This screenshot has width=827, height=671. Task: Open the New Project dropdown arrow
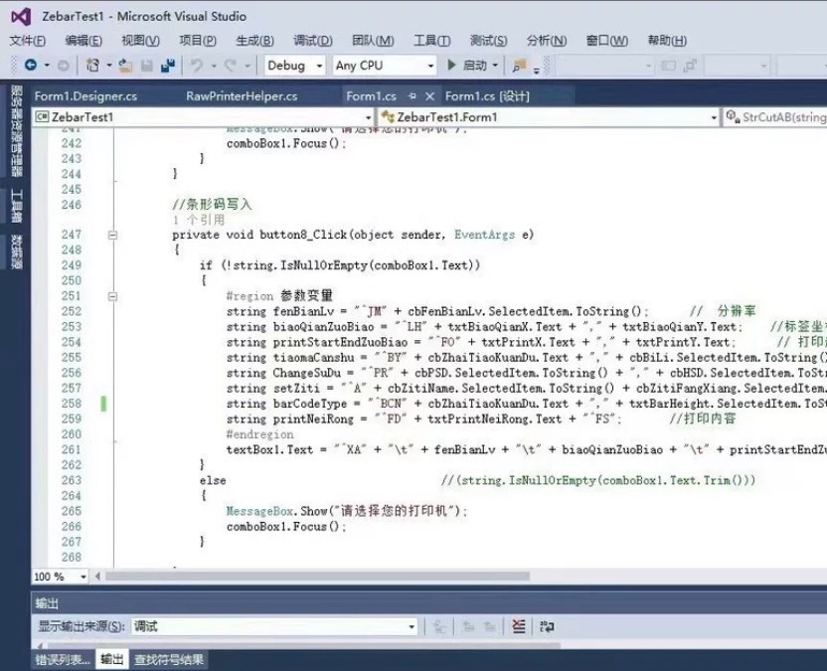pos(109,66)
